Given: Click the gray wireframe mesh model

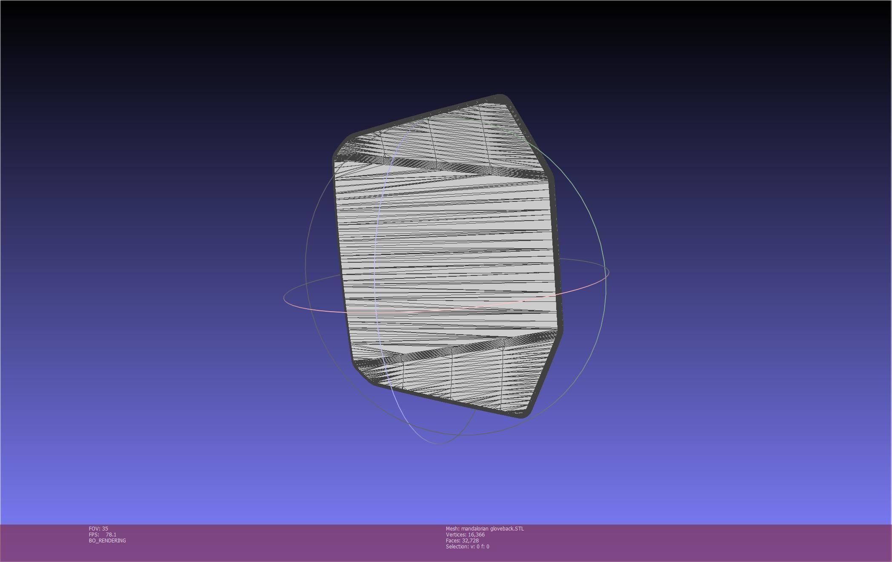Looking at the screenshot, I should (x=447, y=255).
